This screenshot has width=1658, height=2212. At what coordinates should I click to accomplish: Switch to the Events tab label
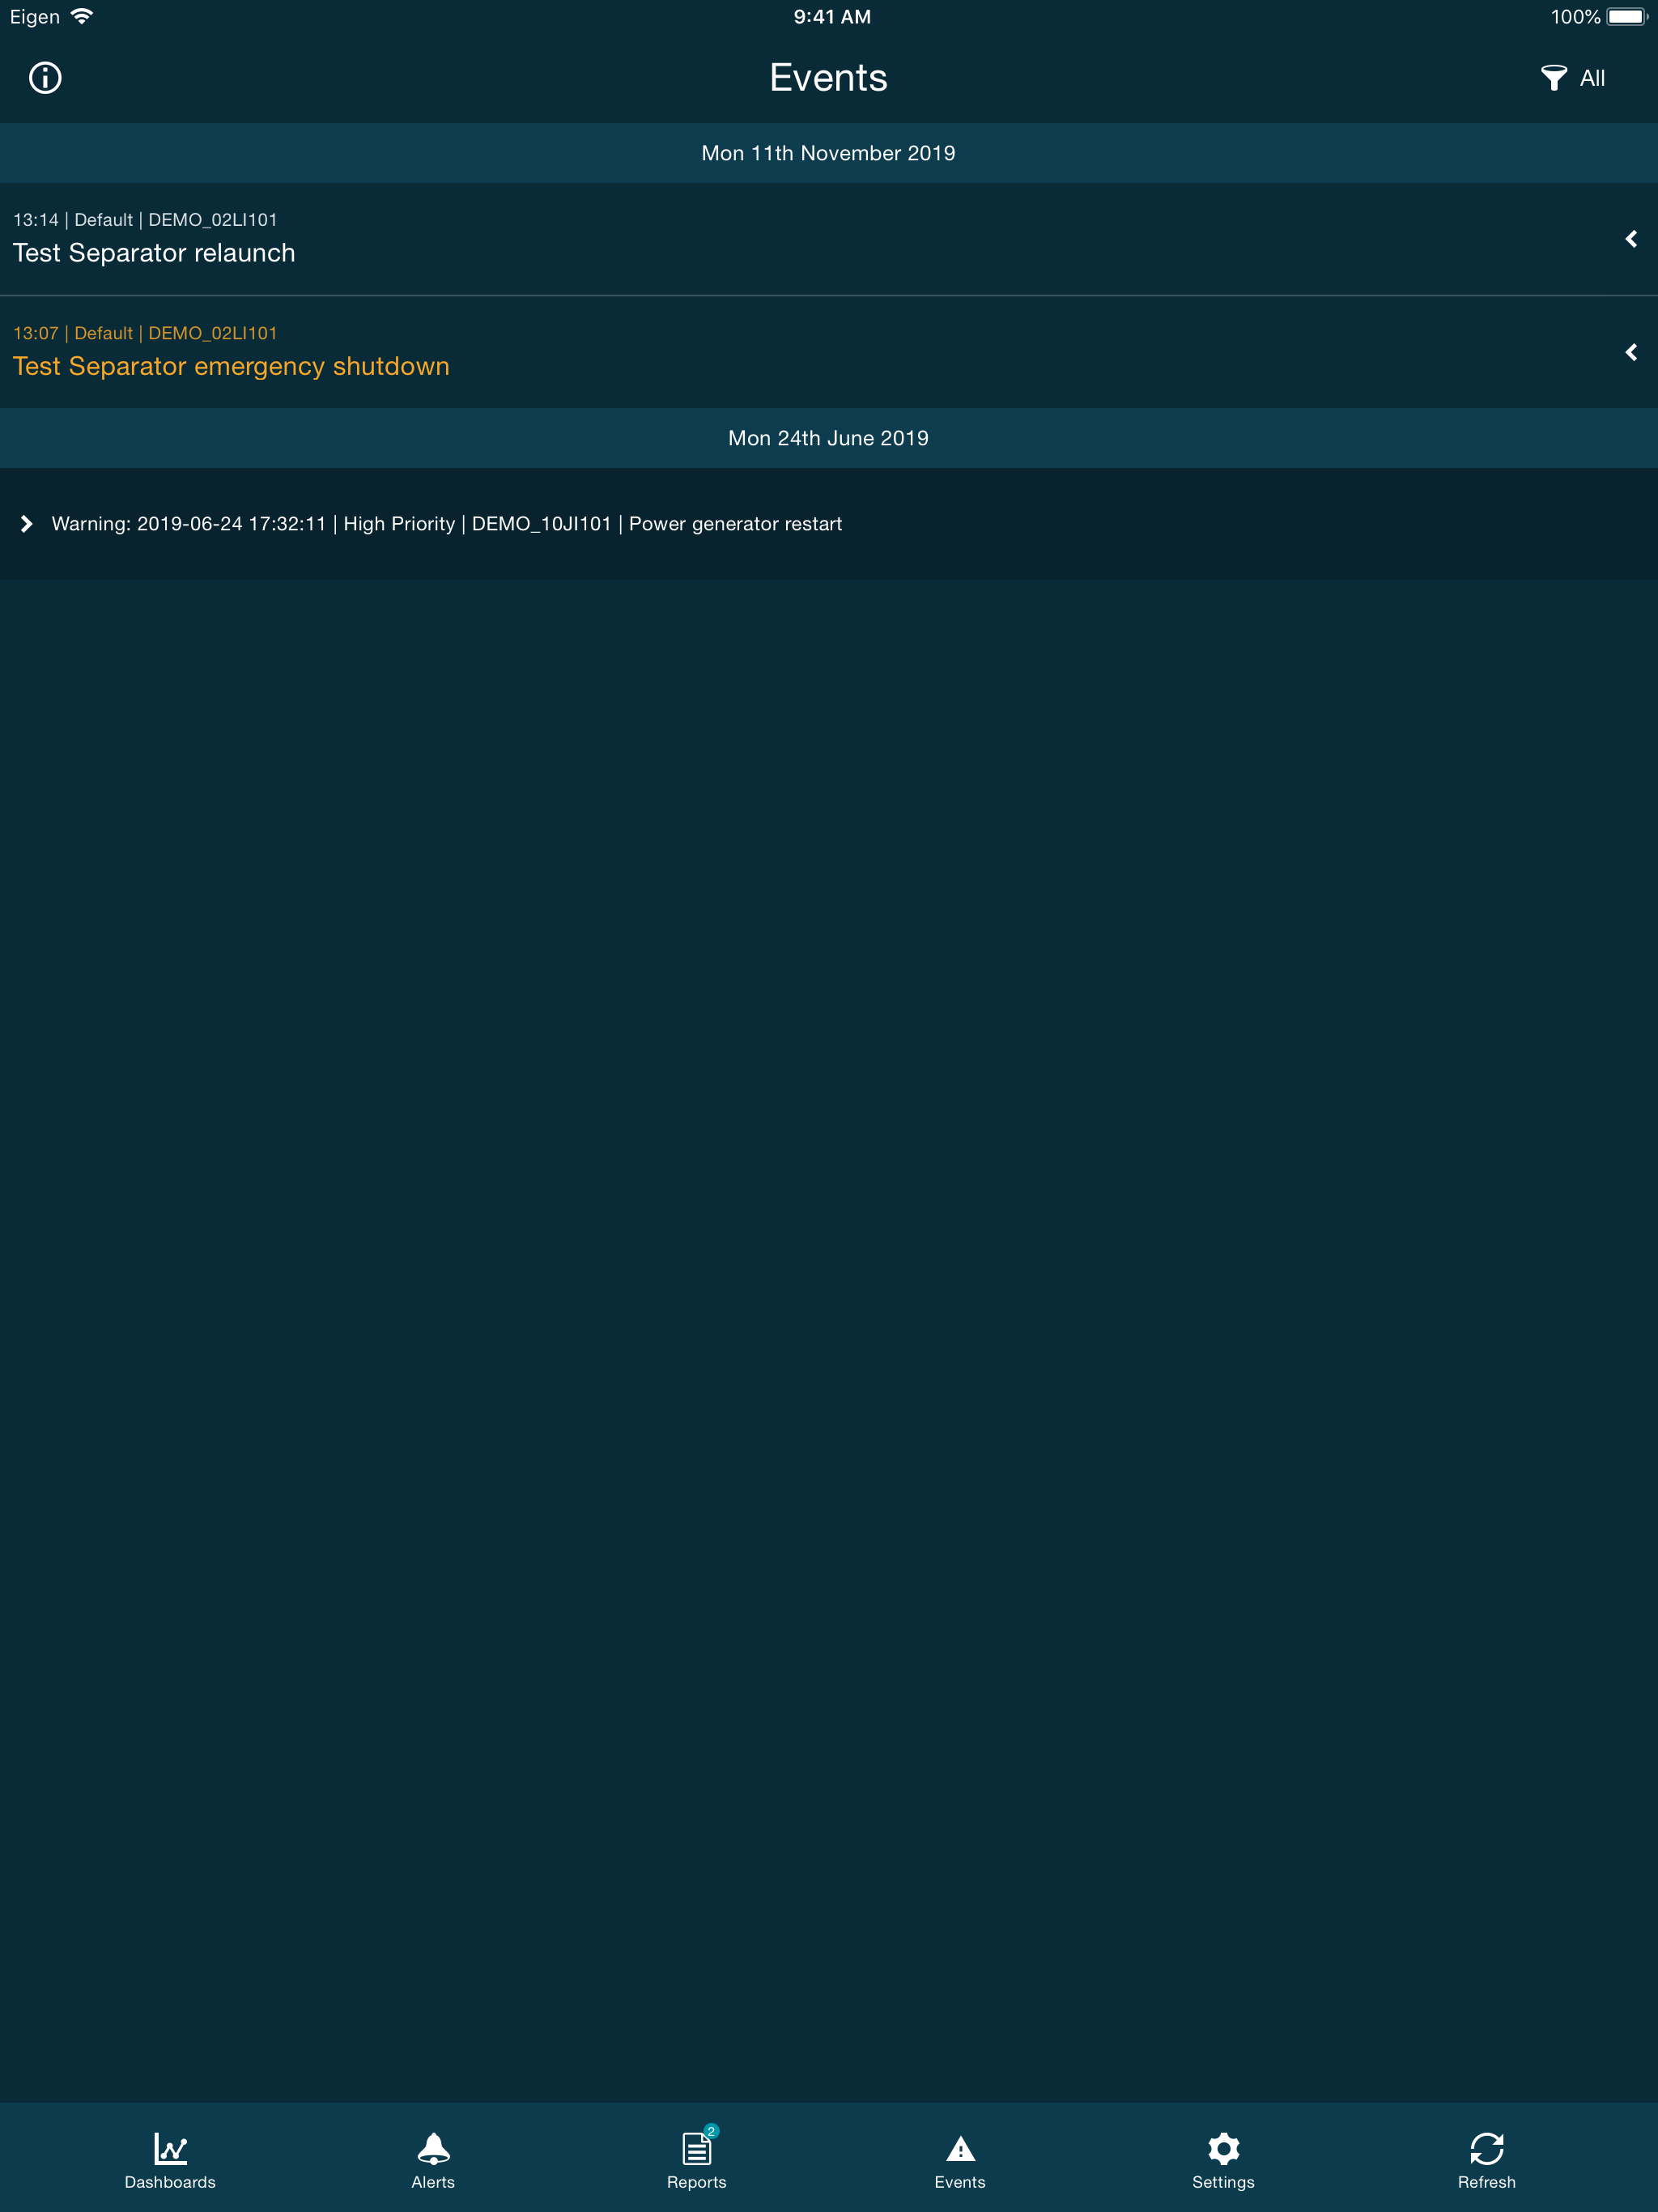tap(960, 2182)
